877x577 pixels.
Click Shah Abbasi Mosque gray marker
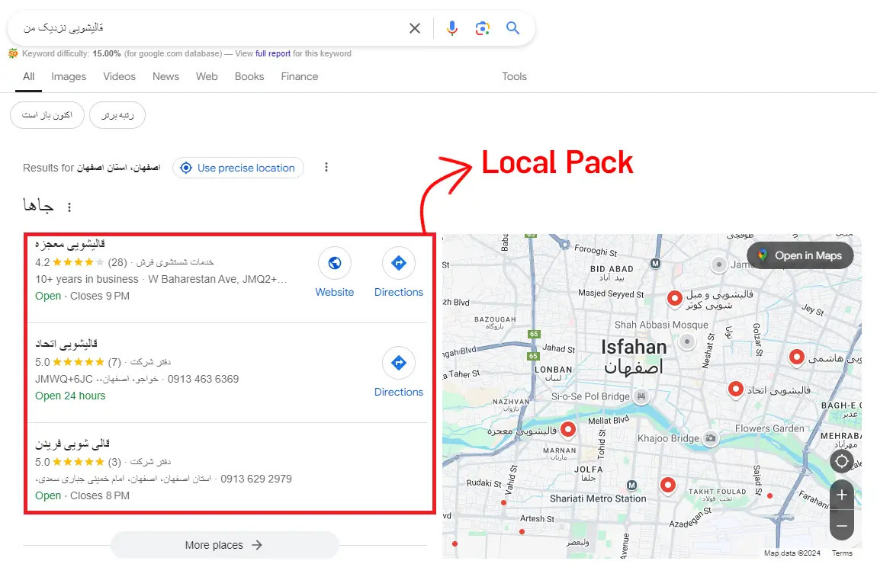click(687, 341)
